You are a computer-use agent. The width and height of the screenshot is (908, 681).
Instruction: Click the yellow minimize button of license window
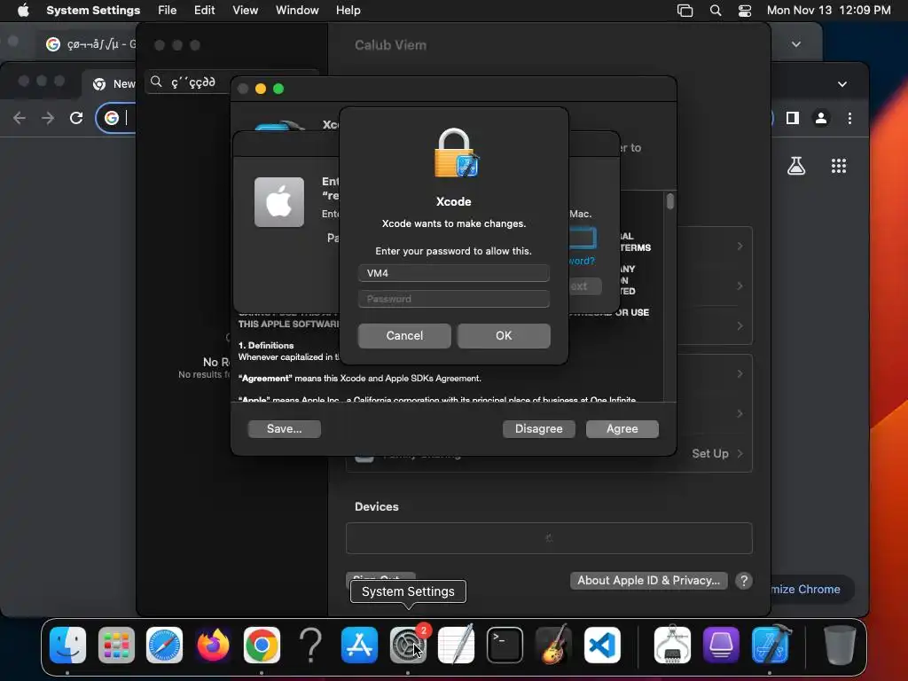pyautogui.click(x=261, y=89)
